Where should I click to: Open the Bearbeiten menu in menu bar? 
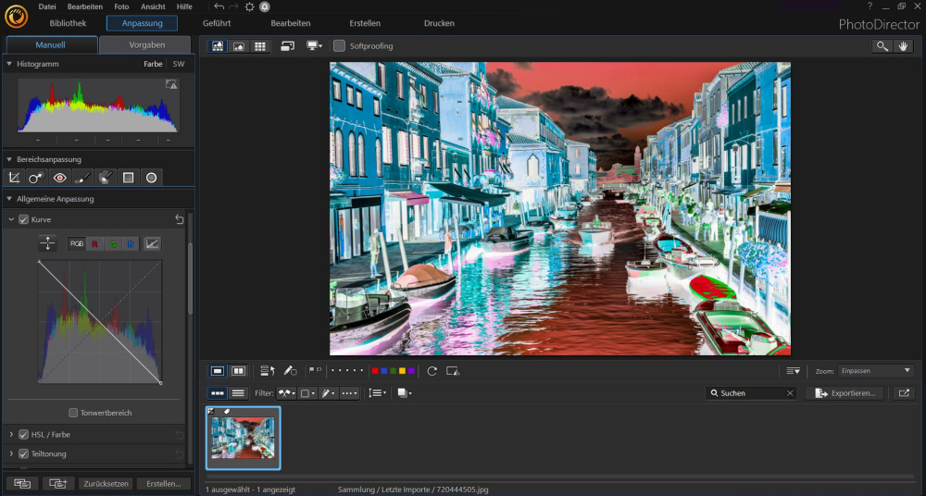tap(85, 6)
